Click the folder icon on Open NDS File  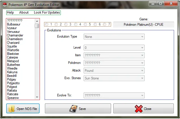pos(12,109)
